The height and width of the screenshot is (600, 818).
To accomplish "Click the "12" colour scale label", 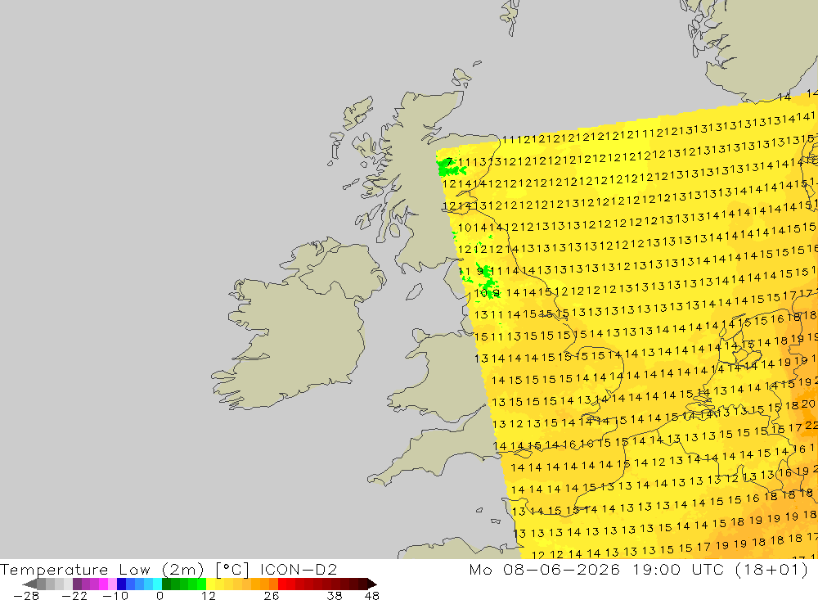I will [x=209, y=595].
